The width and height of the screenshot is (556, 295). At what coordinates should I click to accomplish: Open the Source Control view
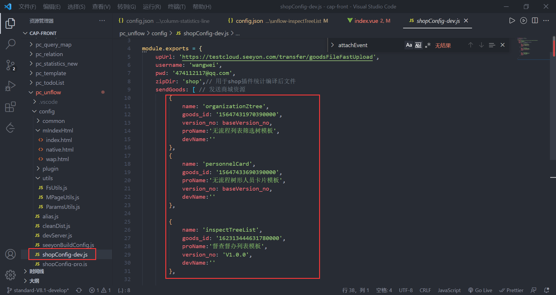(10, 65)
